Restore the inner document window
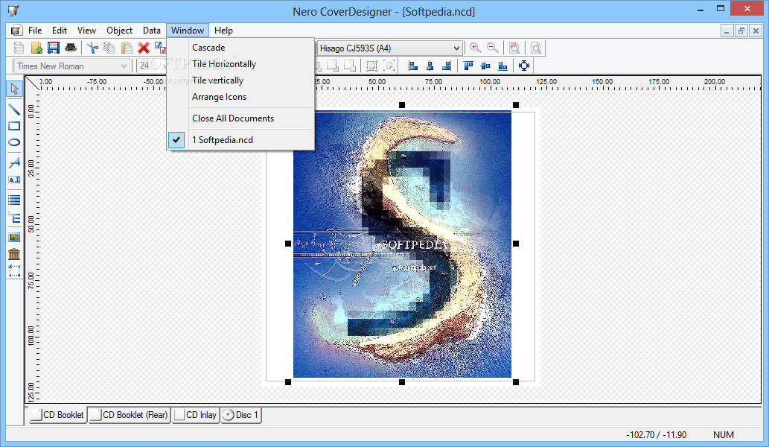769x447 pixels. click(741, 31)
